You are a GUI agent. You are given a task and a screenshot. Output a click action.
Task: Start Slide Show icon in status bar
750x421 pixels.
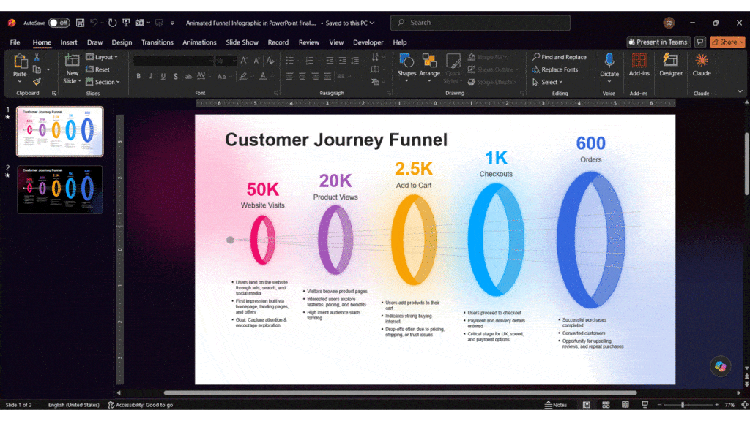coord(645,405)
